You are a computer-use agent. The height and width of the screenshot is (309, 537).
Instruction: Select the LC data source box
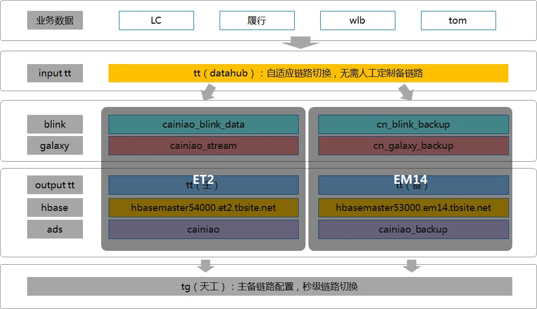pyautogui.click(x=156, y=21)
